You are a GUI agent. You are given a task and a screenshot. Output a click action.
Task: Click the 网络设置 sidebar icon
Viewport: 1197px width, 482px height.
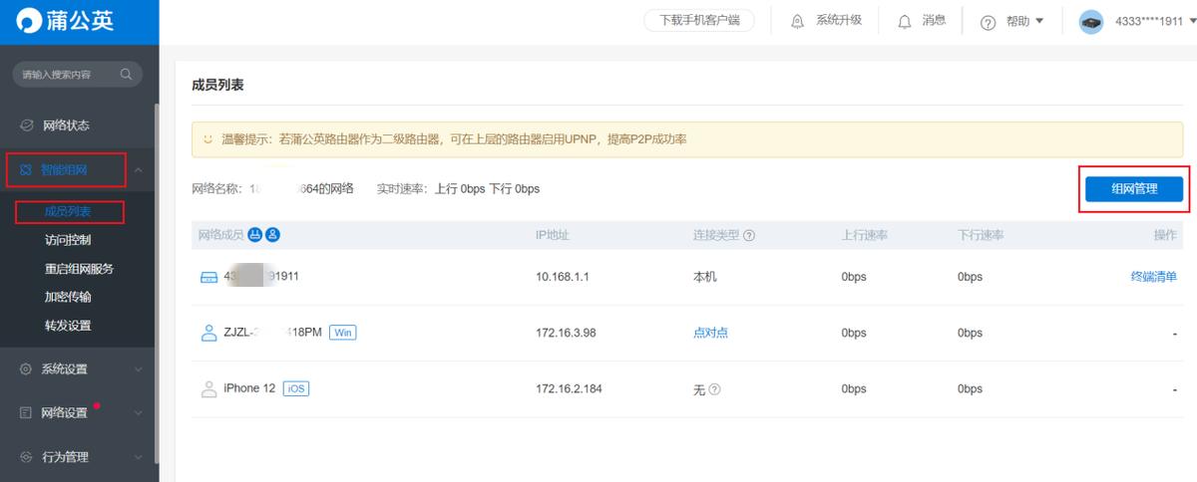click(27, 413)
